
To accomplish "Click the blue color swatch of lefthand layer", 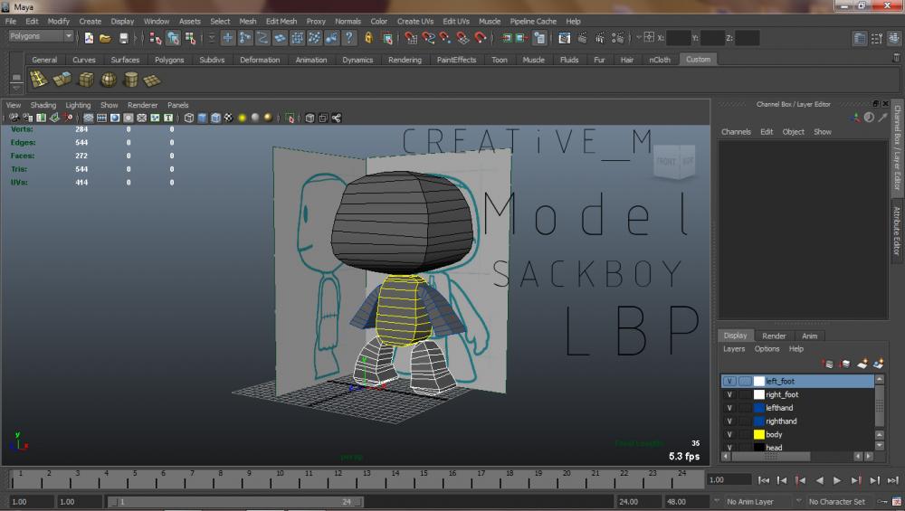I will tap(759, 408).
